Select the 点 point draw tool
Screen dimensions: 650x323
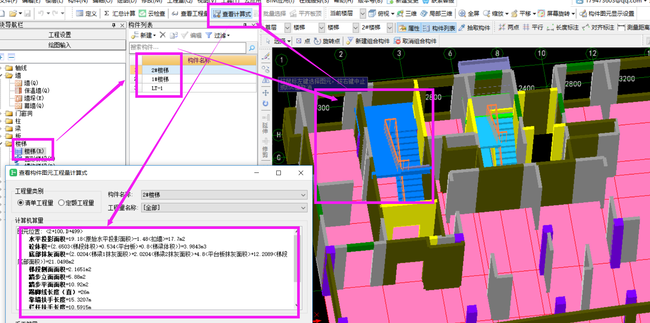[x=303, y=41]
